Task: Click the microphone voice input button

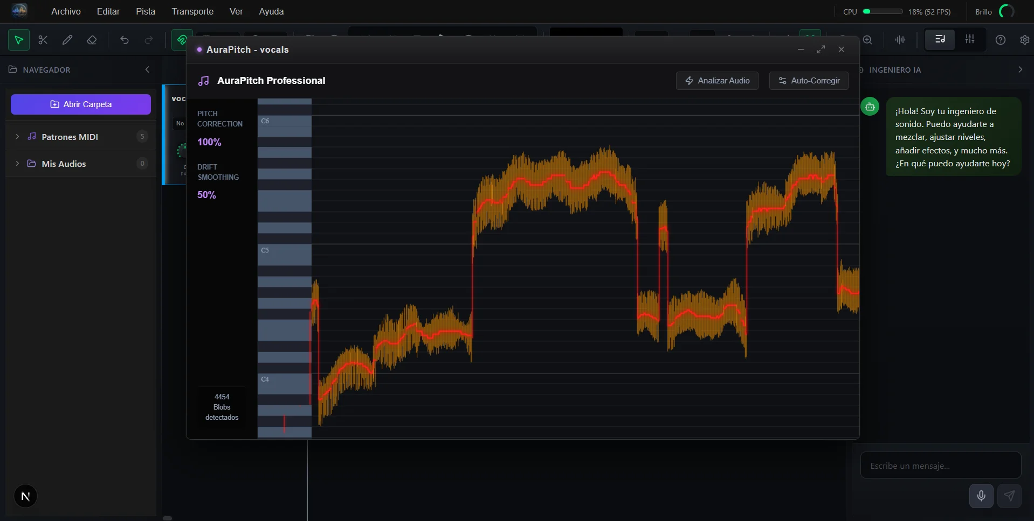Action: (981, 496)
